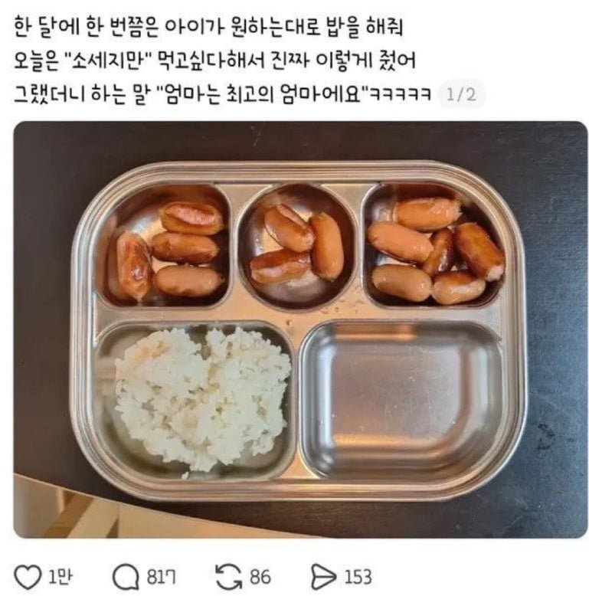The height and width of the screenshot is (596, 589).
Task: Click the rice portion in the photo
Action: pyautogui.click(x=201, y=401)
